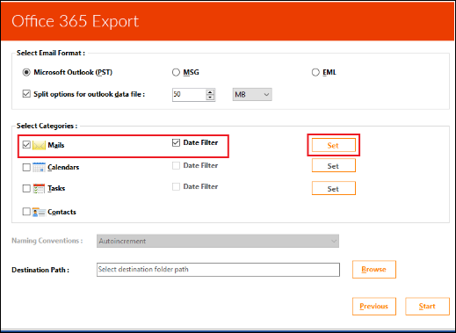Go back with the Previous button
456x333 pixels.
(374, 307)
